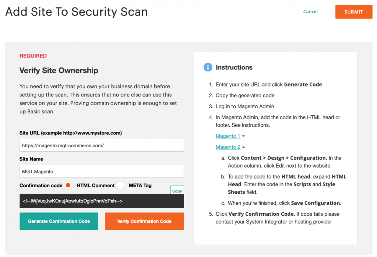Click the Save Configuration instruction step
Screen dimensions: 377x257
(284, 203)
